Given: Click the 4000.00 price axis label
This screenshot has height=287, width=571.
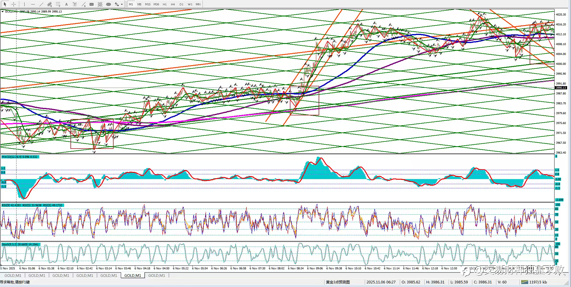Looking at the screenshot, I should (x=561, y=64).
